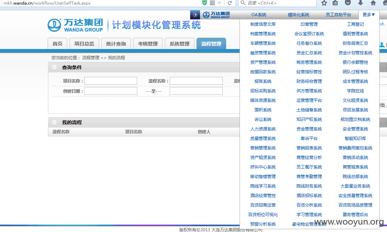Image resolution: width=387 pixels, height=232 pixels.
Task: Open 智能知识库 link
Action: click(x=355, y=139)
